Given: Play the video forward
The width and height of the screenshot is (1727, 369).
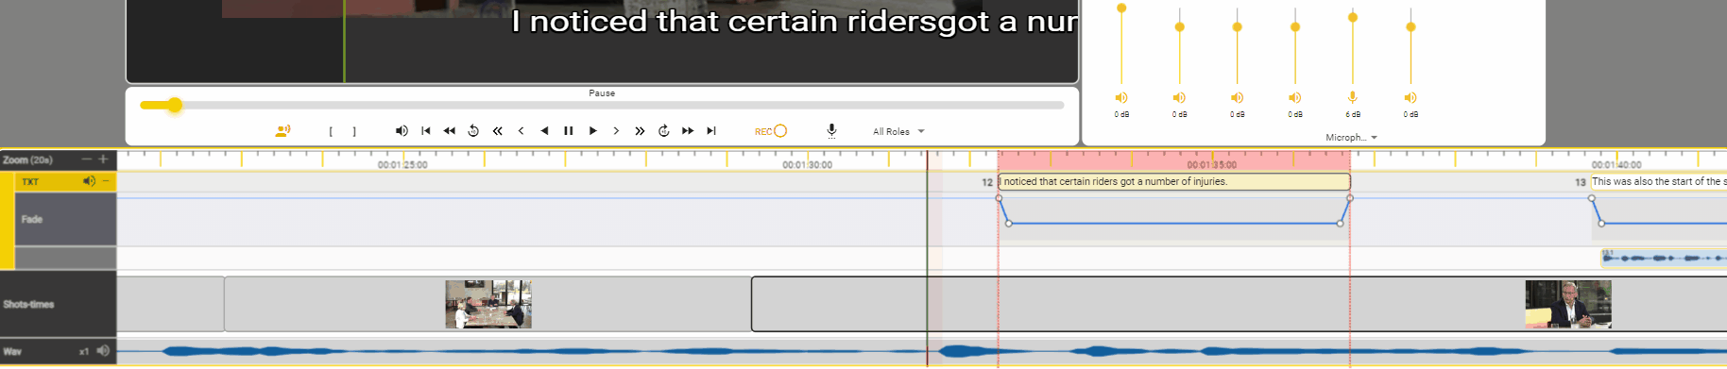Looking at the screenshot, I should click(x=592, y=131).
